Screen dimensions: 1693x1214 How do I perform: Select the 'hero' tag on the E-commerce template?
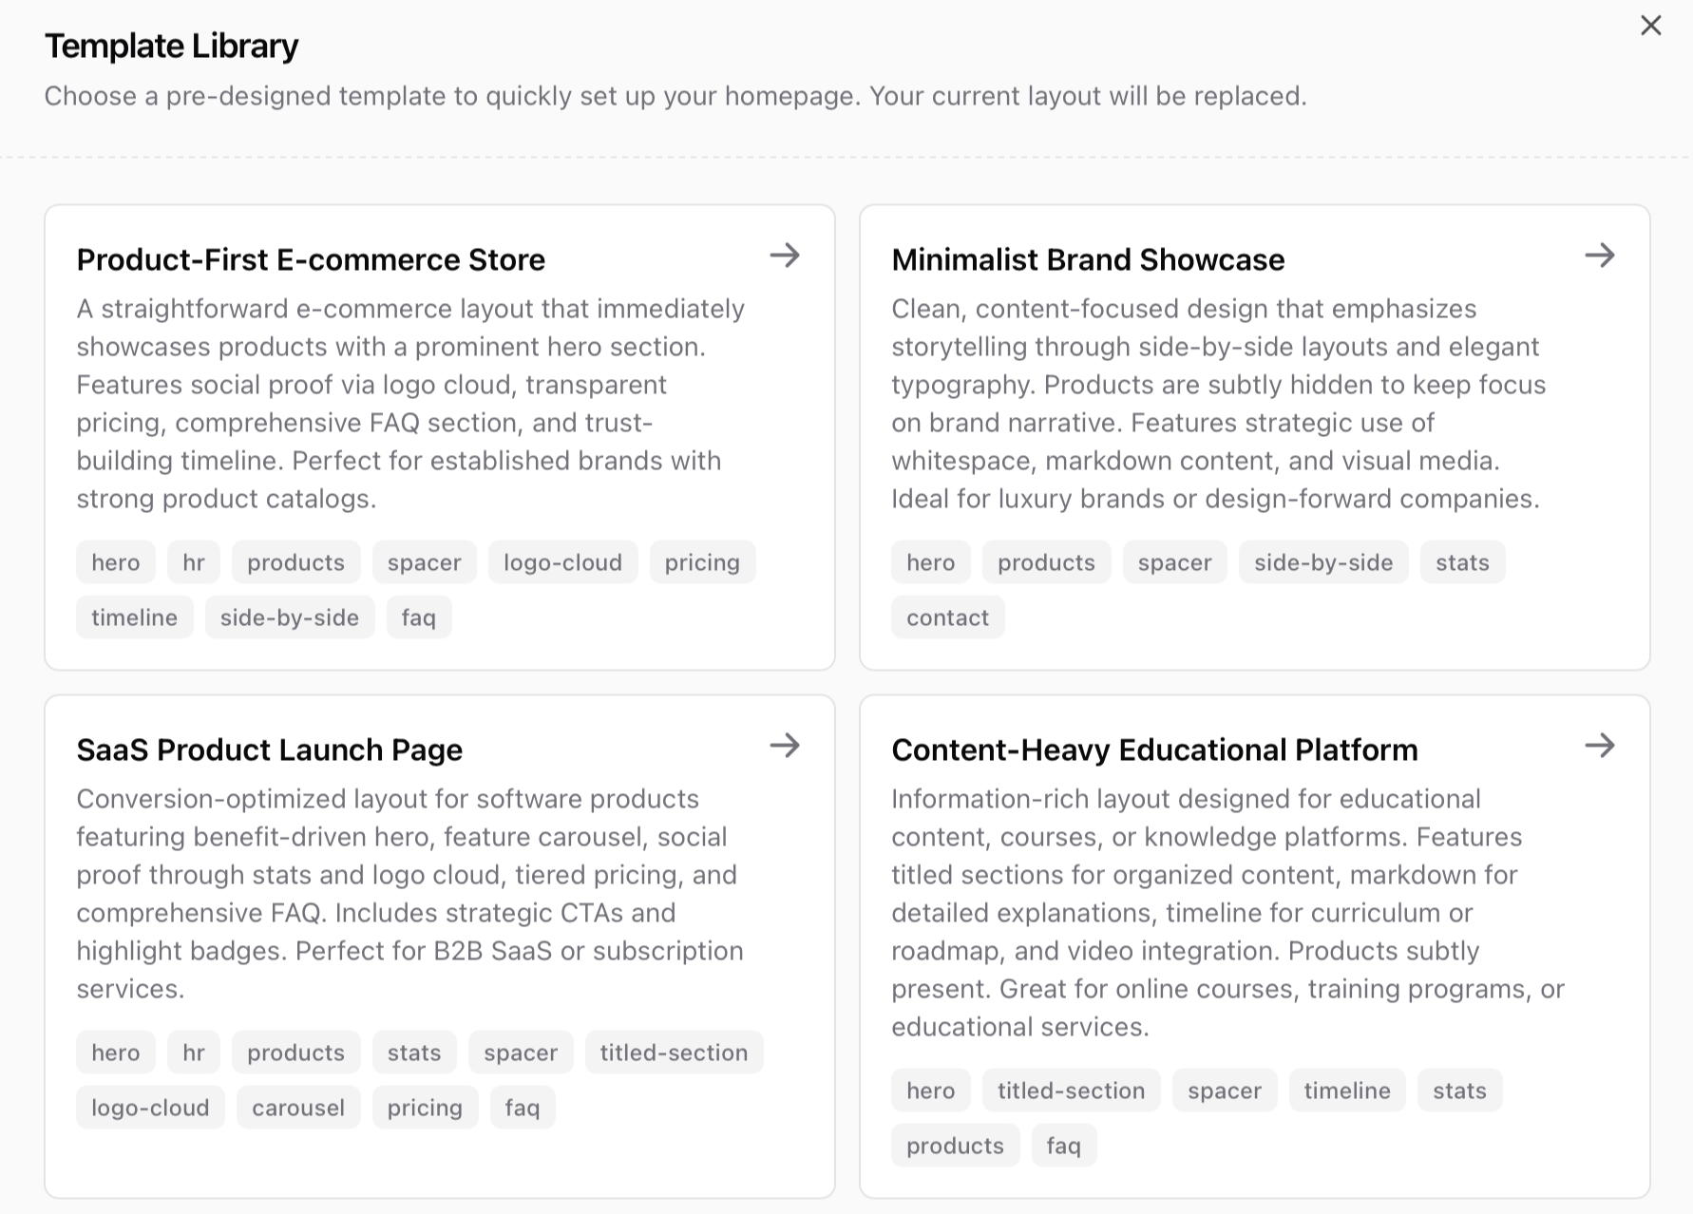coord(115,561)
